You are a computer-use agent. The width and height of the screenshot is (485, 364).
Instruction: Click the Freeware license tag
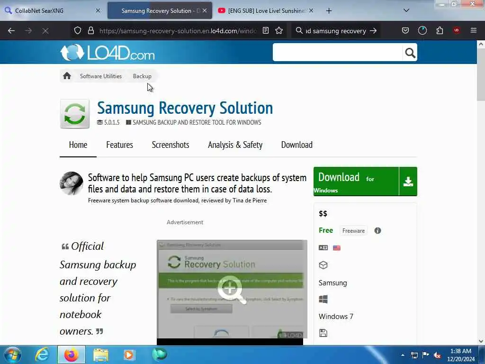(x=353, y=231)
